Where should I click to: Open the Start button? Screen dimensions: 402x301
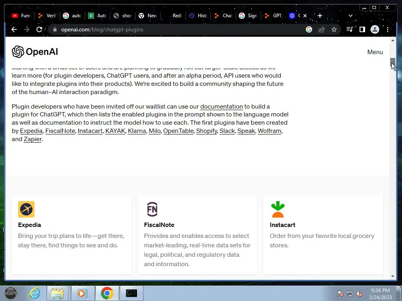click(11, 293)
